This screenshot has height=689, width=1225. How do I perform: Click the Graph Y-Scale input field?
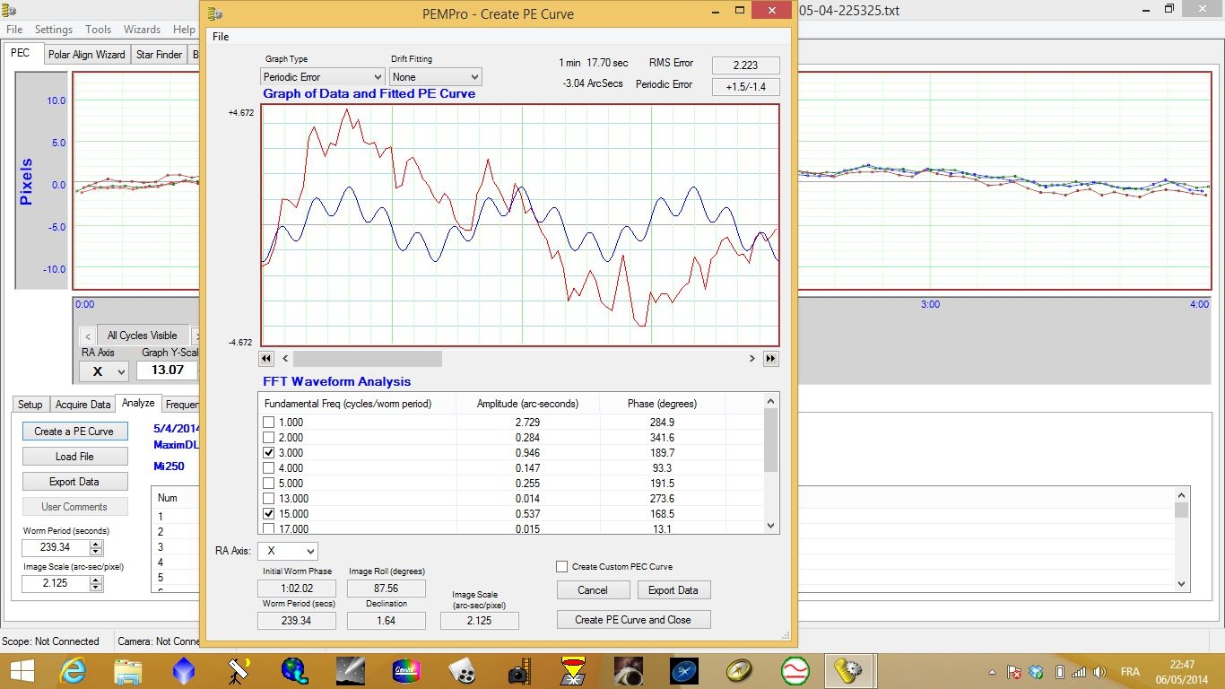(168, 371)
